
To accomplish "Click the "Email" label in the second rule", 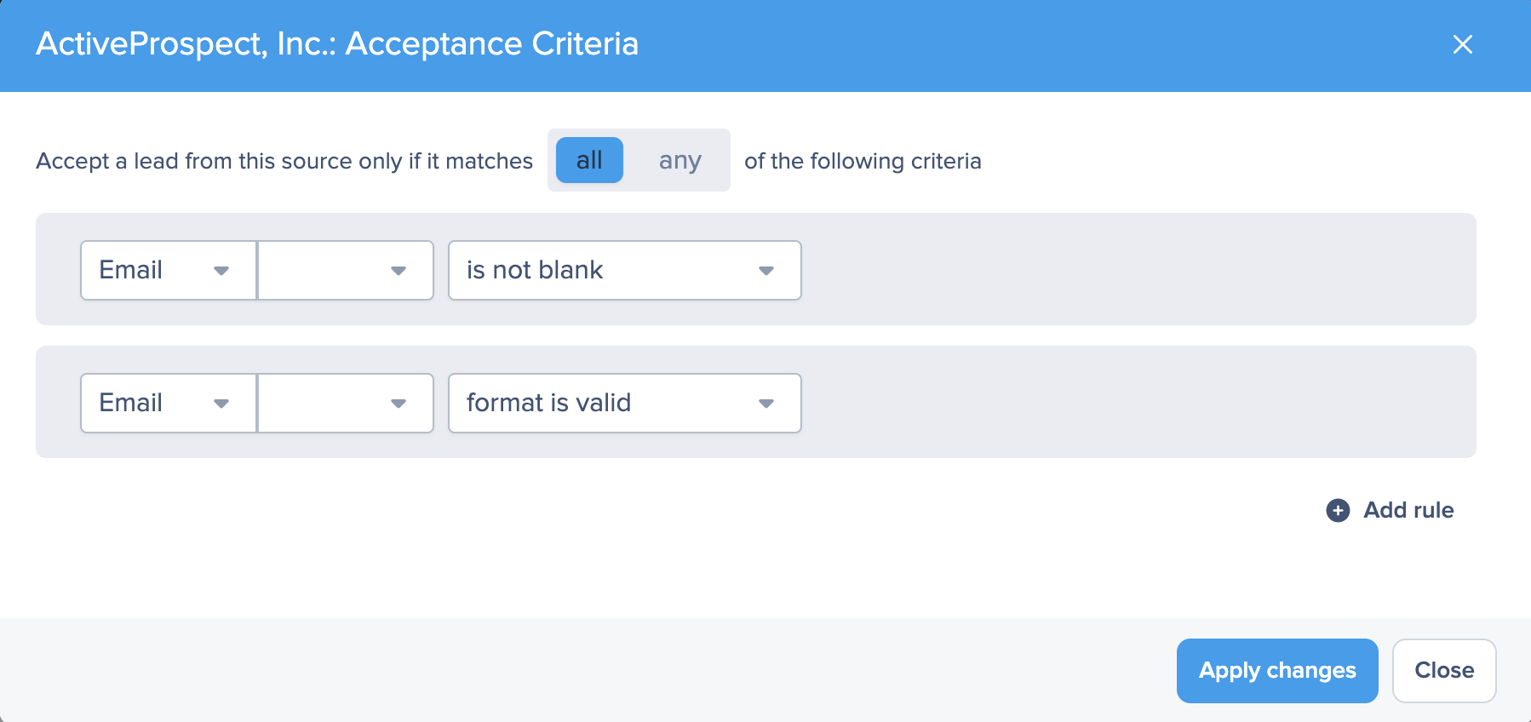I will (131, 403).
